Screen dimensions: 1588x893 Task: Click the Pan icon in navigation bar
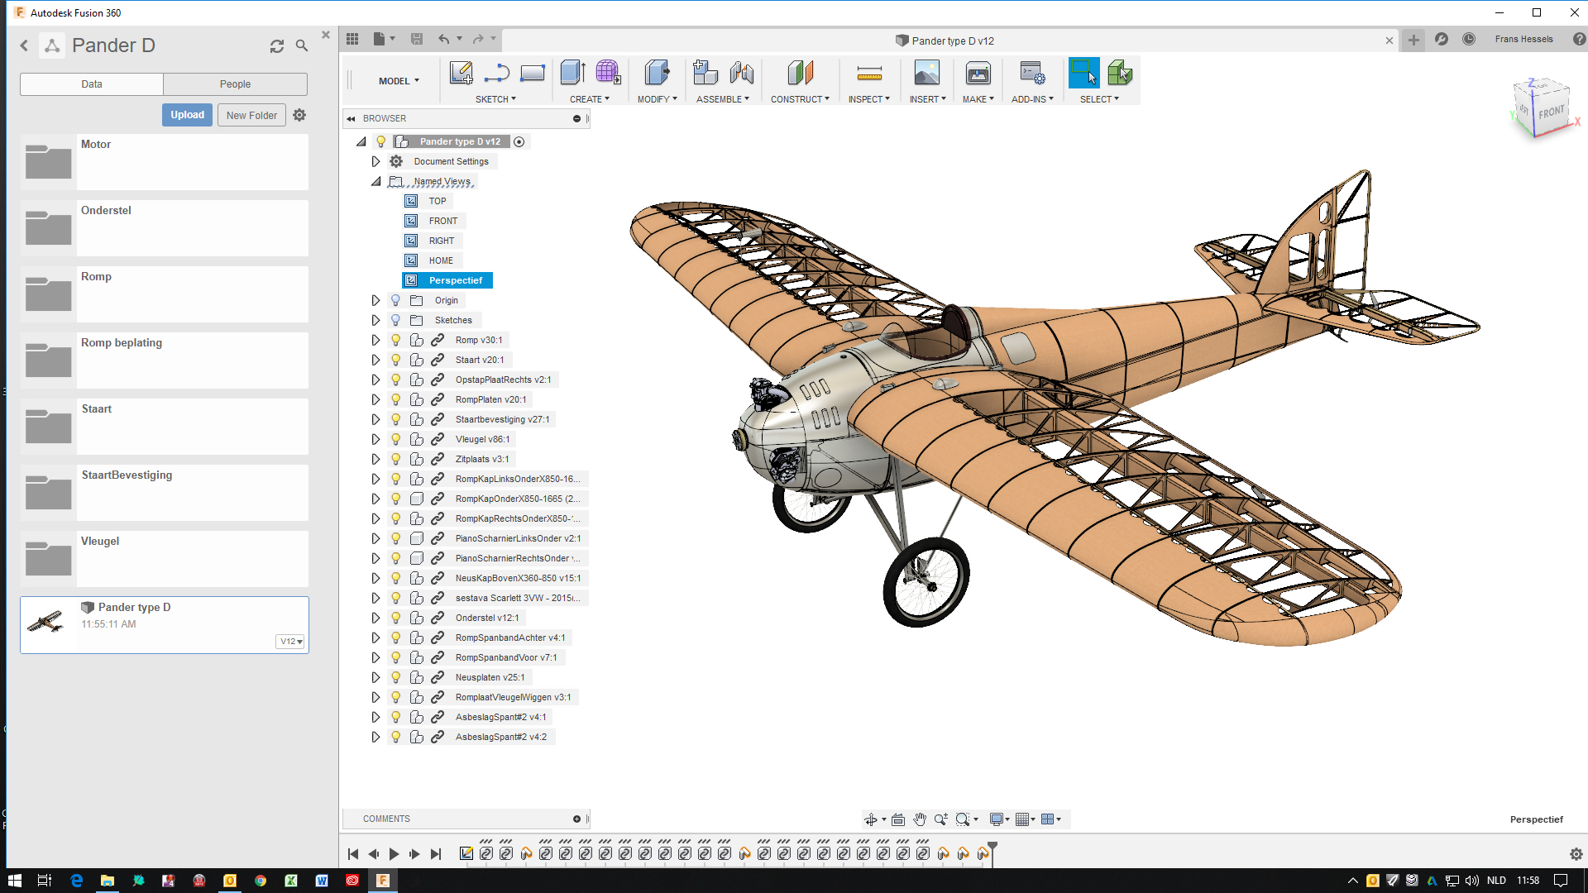919,819
